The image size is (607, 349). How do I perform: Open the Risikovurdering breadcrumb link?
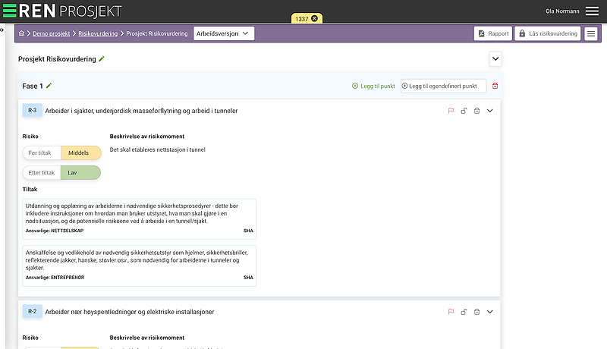98,33
